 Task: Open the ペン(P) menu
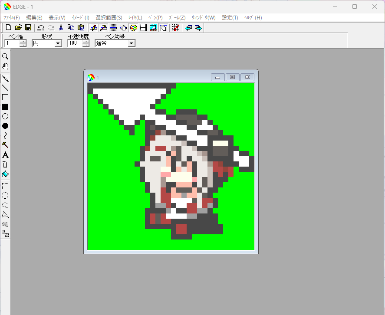(x=155, y=18)
